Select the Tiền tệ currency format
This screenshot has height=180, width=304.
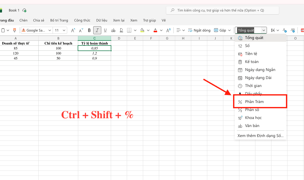point(260,54)
